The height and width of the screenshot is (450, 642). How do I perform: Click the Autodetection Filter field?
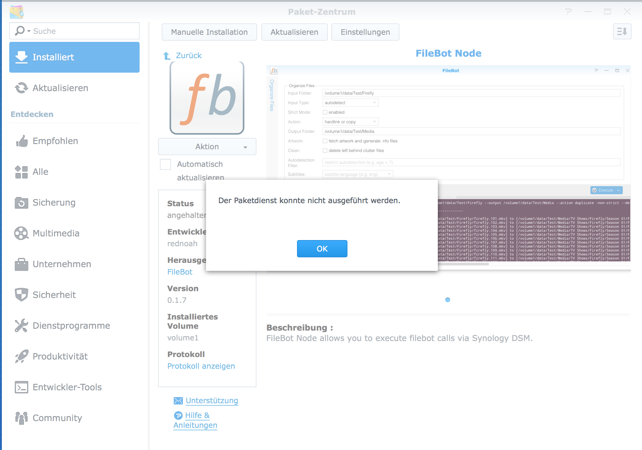(x=471, y=162)
